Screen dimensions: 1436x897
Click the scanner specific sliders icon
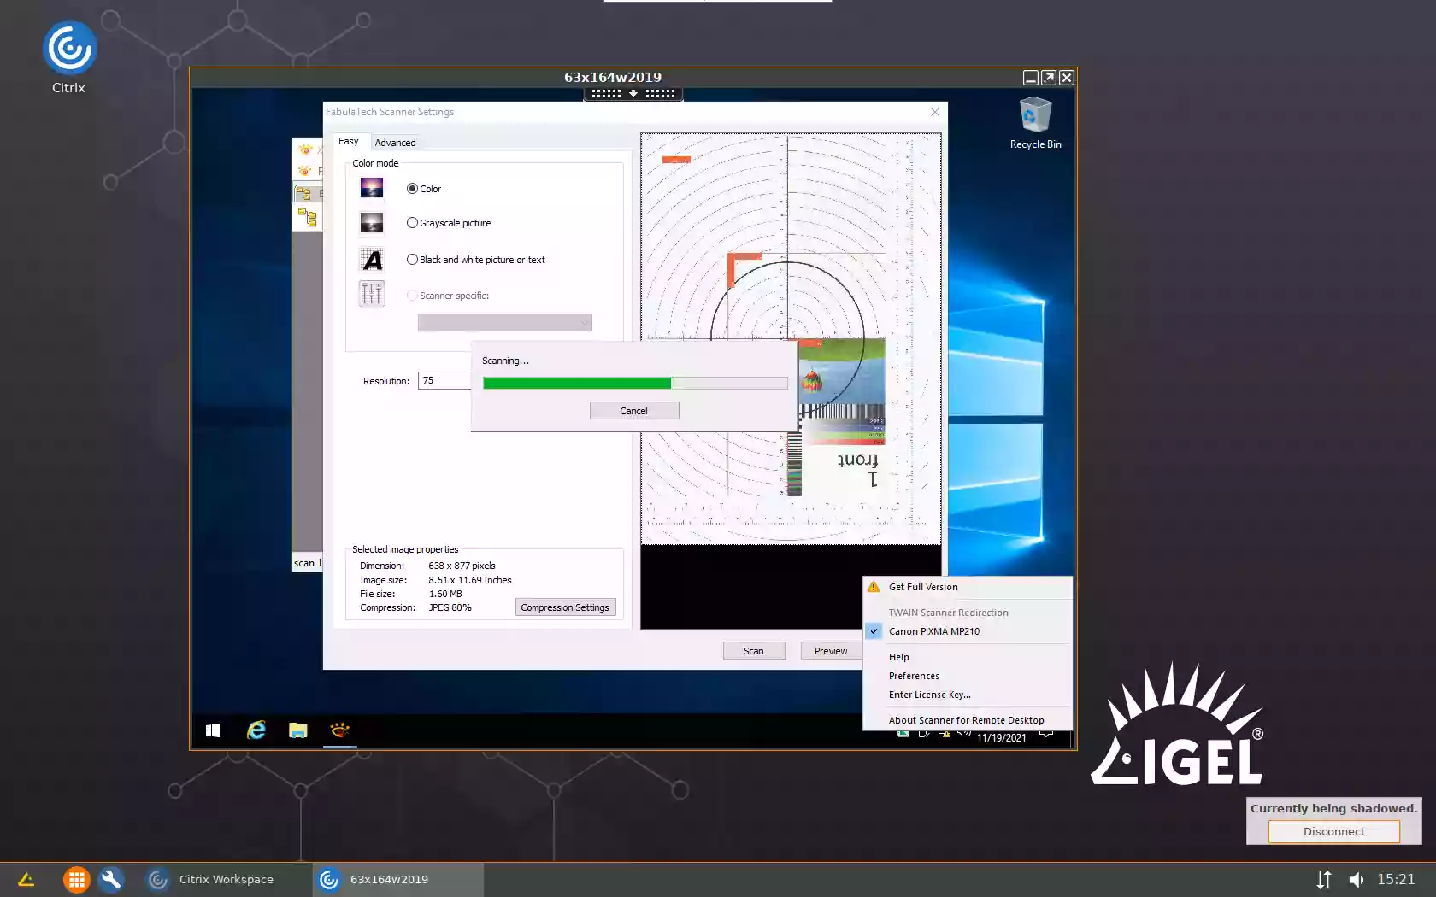click(372, 294)
